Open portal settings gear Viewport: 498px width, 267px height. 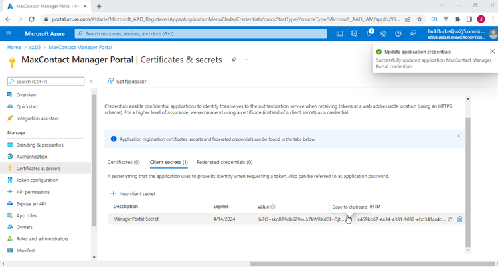coord(383,33)
